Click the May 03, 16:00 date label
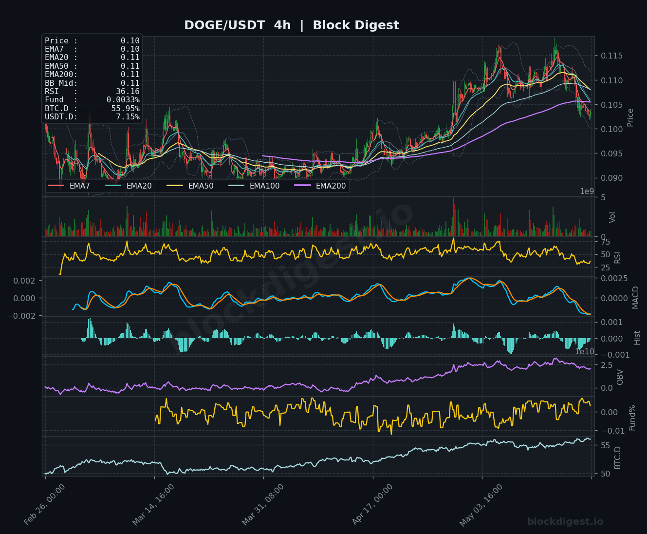Viewport: 647px width, 534px height. (x=481, y=505)
